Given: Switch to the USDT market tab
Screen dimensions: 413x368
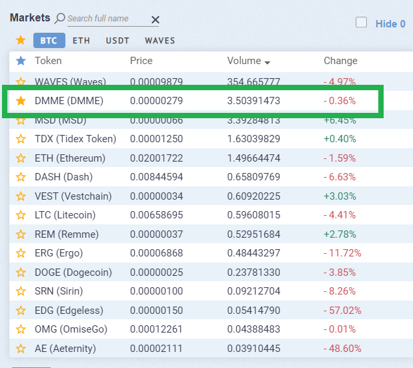Looking at the screenshot, I should point(117,41).
